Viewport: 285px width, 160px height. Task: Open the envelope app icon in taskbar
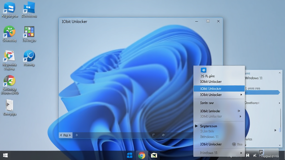coord(154,155)
